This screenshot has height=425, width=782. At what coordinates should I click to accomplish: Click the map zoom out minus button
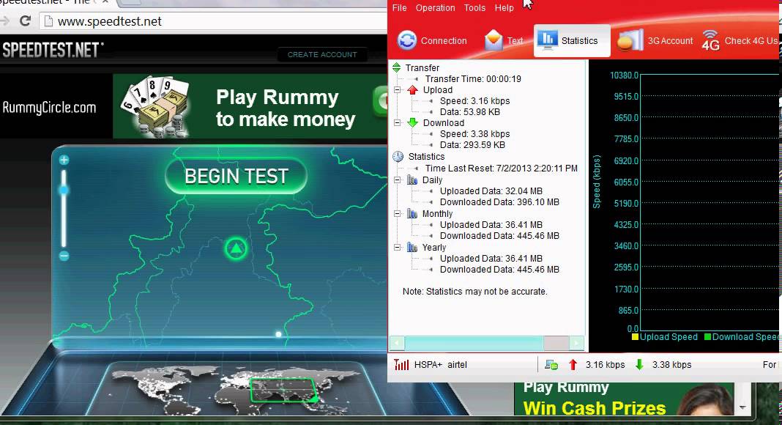click(x=64, y=256)
